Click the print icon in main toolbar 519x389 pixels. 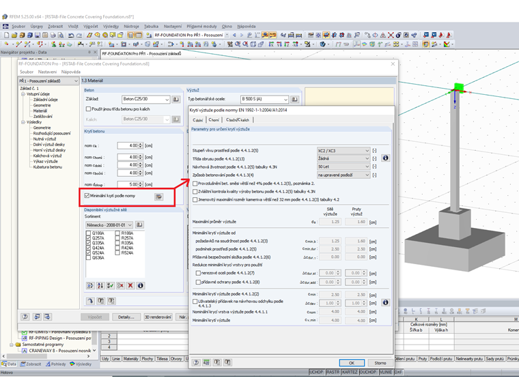pyautogui.click(x=53, y=35)
